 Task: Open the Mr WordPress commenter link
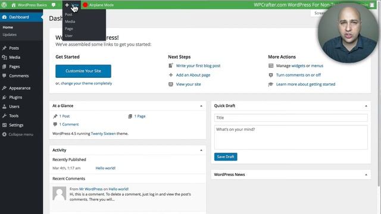pyautogui.click(x=91, y=189)
